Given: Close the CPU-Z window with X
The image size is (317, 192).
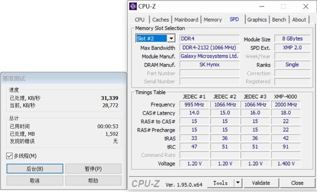Looking at the screenshot, I should tap(306, 6).
